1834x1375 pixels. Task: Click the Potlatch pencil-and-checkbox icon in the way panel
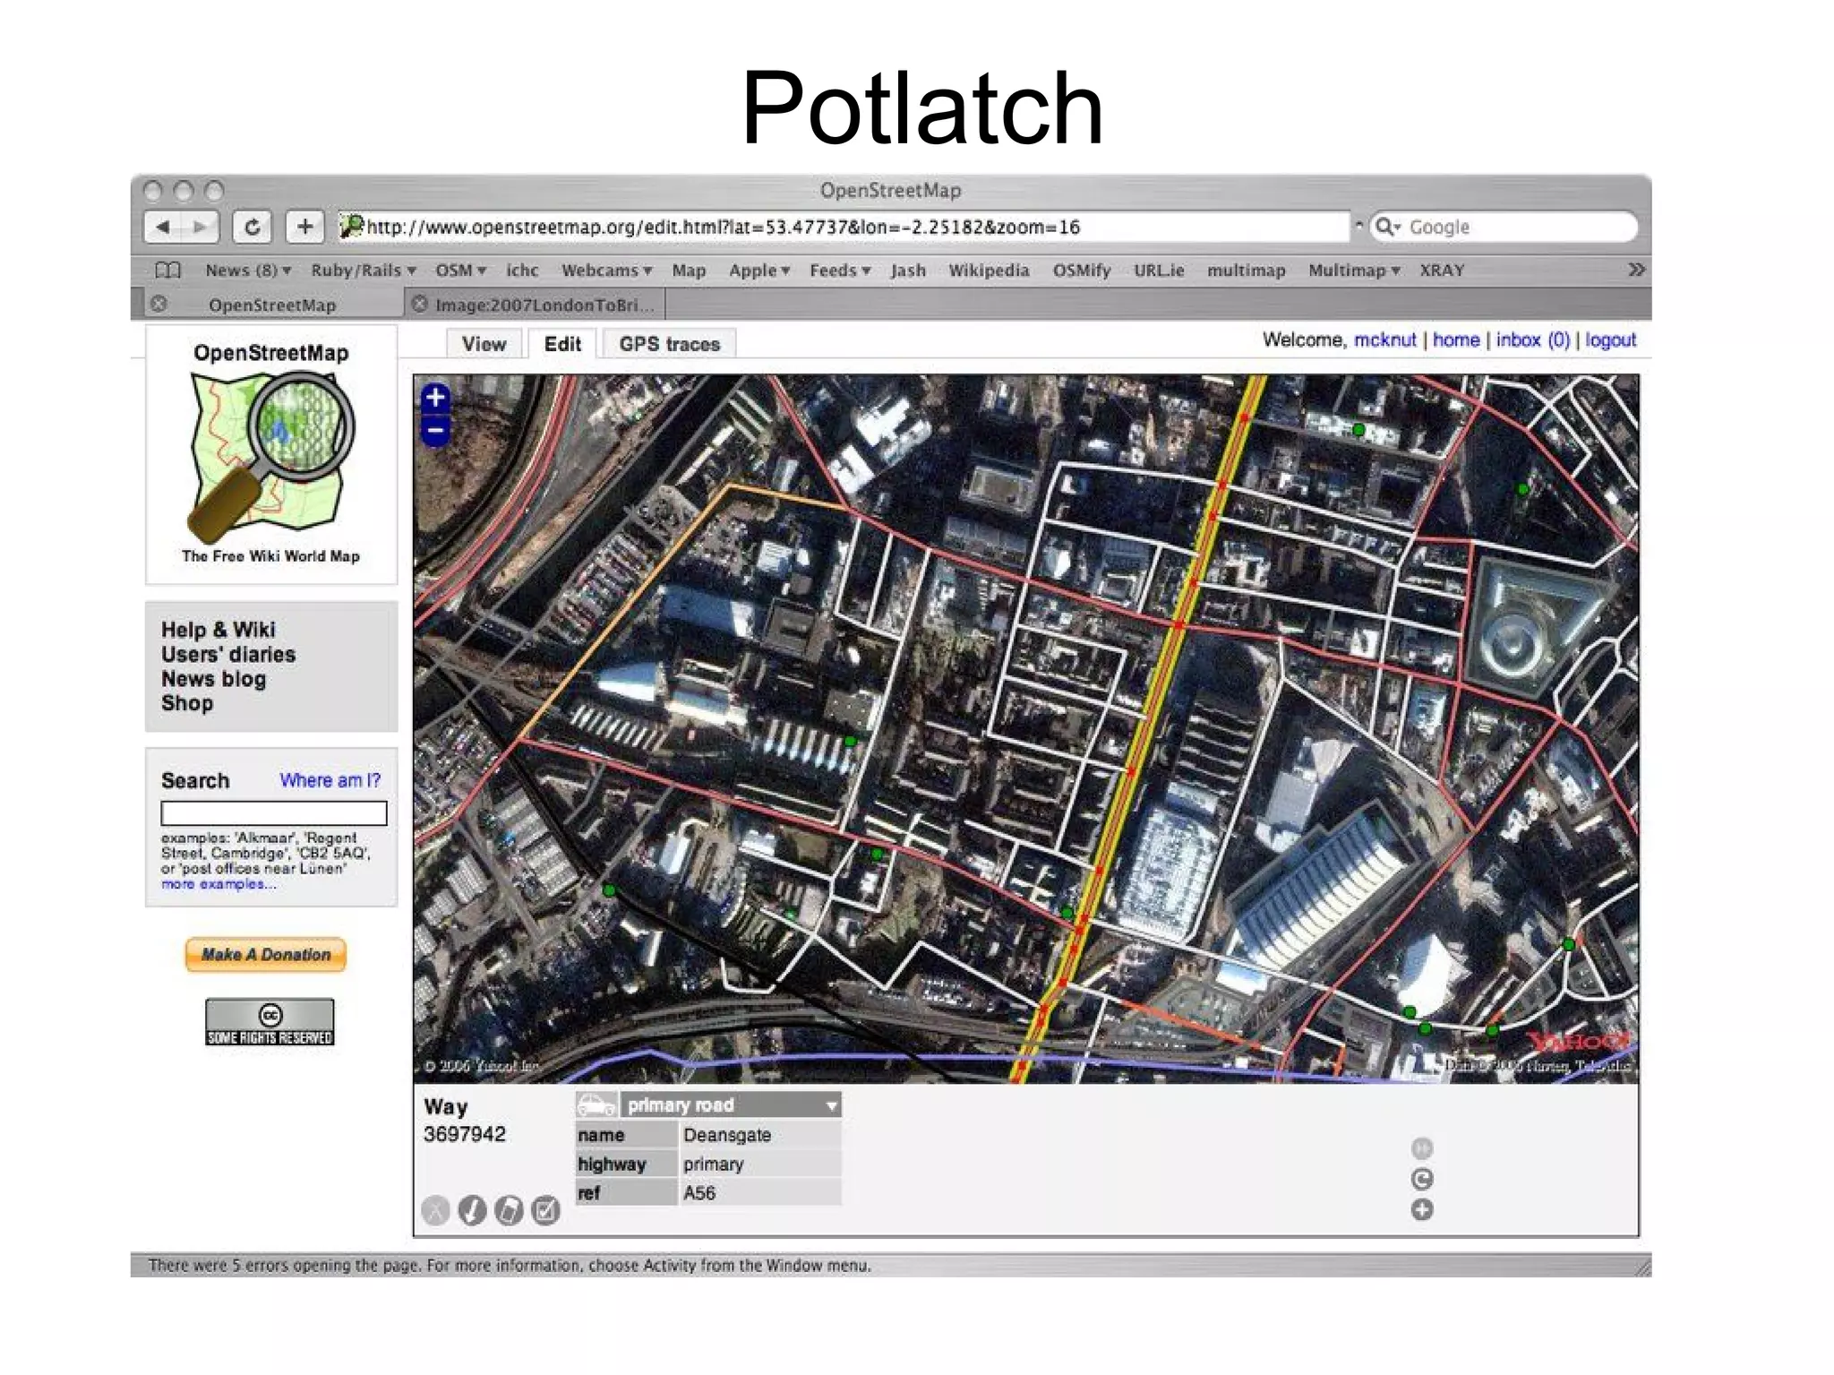coord(545,1211)
